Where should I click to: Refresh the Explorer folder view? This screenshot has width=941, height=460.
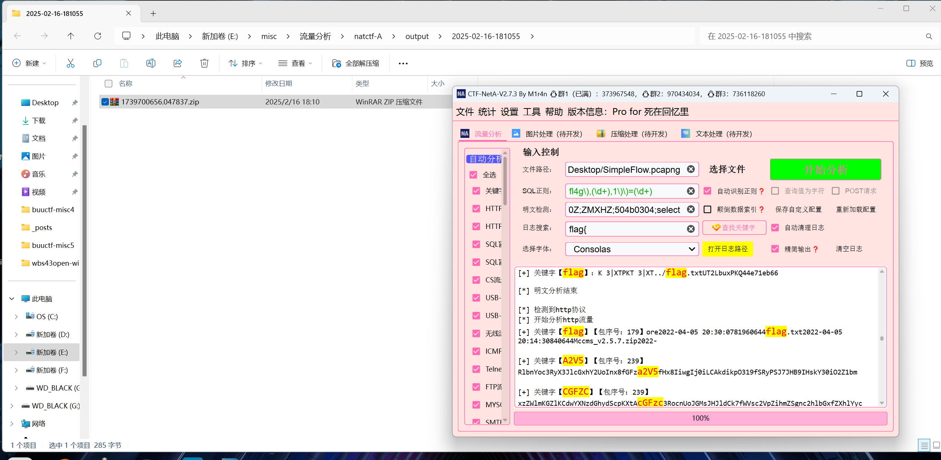98,36
